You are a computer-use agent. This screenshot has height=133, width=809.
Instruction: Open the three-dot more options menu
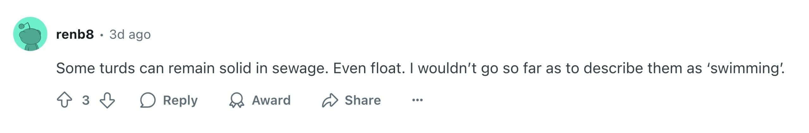pos(417,100)
